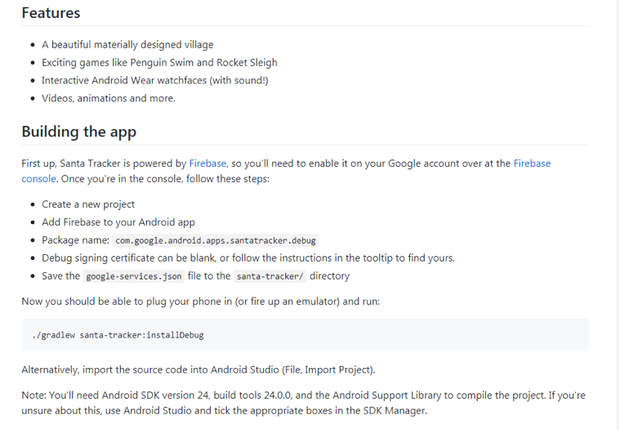This screenshot has height=430, width=620.
Task: Click the santa-tracker/ inline code
Action: click(270, 276)
